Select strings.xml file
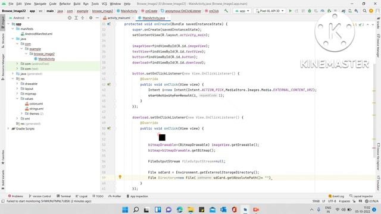 pyautogui.click(x=36, y=109)
